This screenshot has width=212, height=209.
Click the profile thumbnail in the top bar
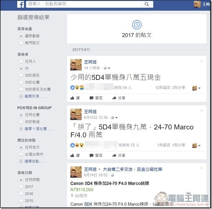197,4
